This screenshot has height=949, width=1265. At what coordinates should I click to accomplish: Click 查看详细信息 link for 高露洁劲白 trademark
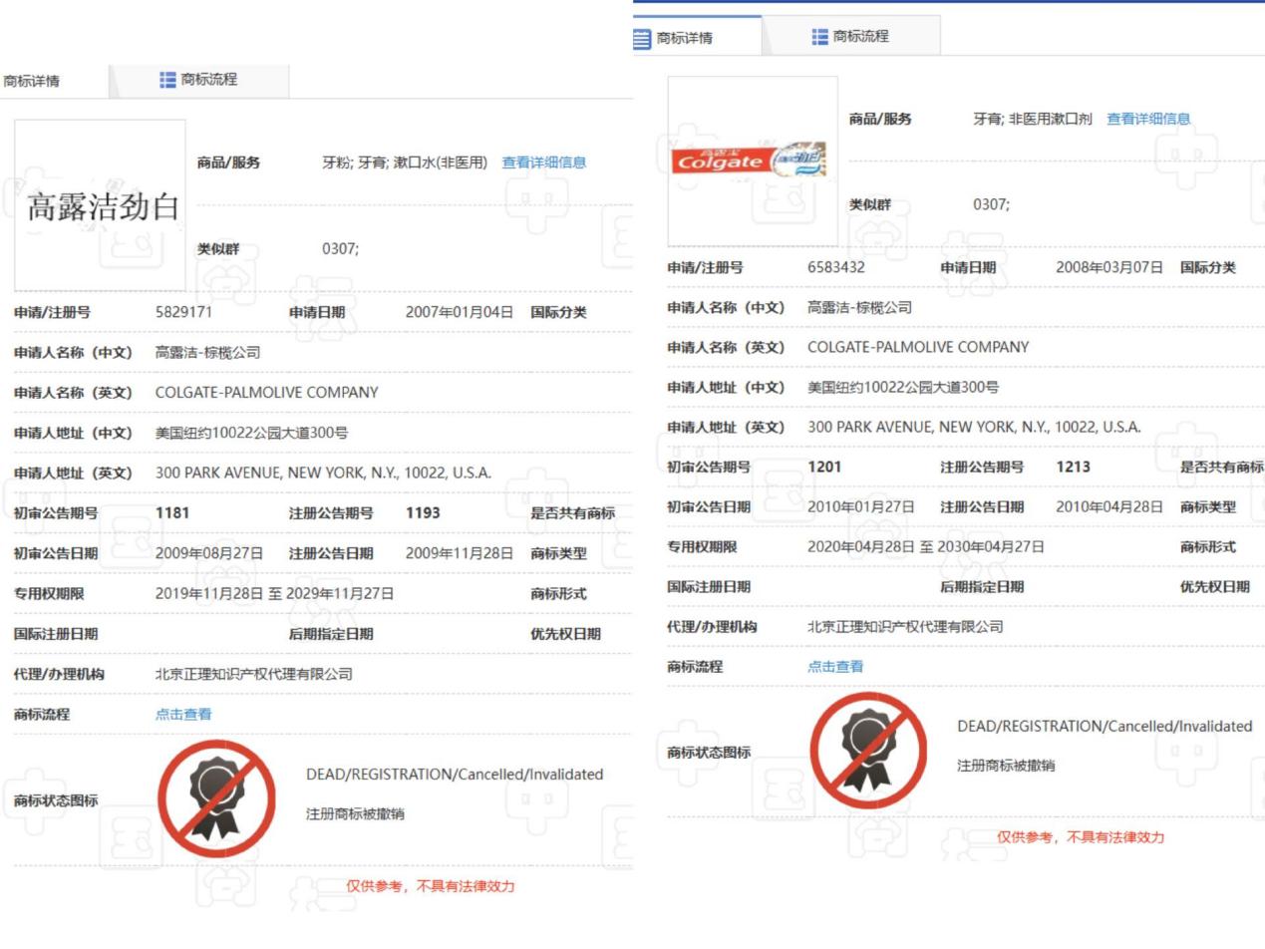pos(543,162)
